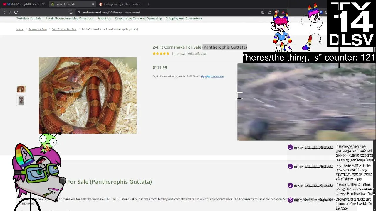The height and width of the screenshot is (211, 376).
Task: Go to Home breadcrumb
Action: click(x=20, y=29)
